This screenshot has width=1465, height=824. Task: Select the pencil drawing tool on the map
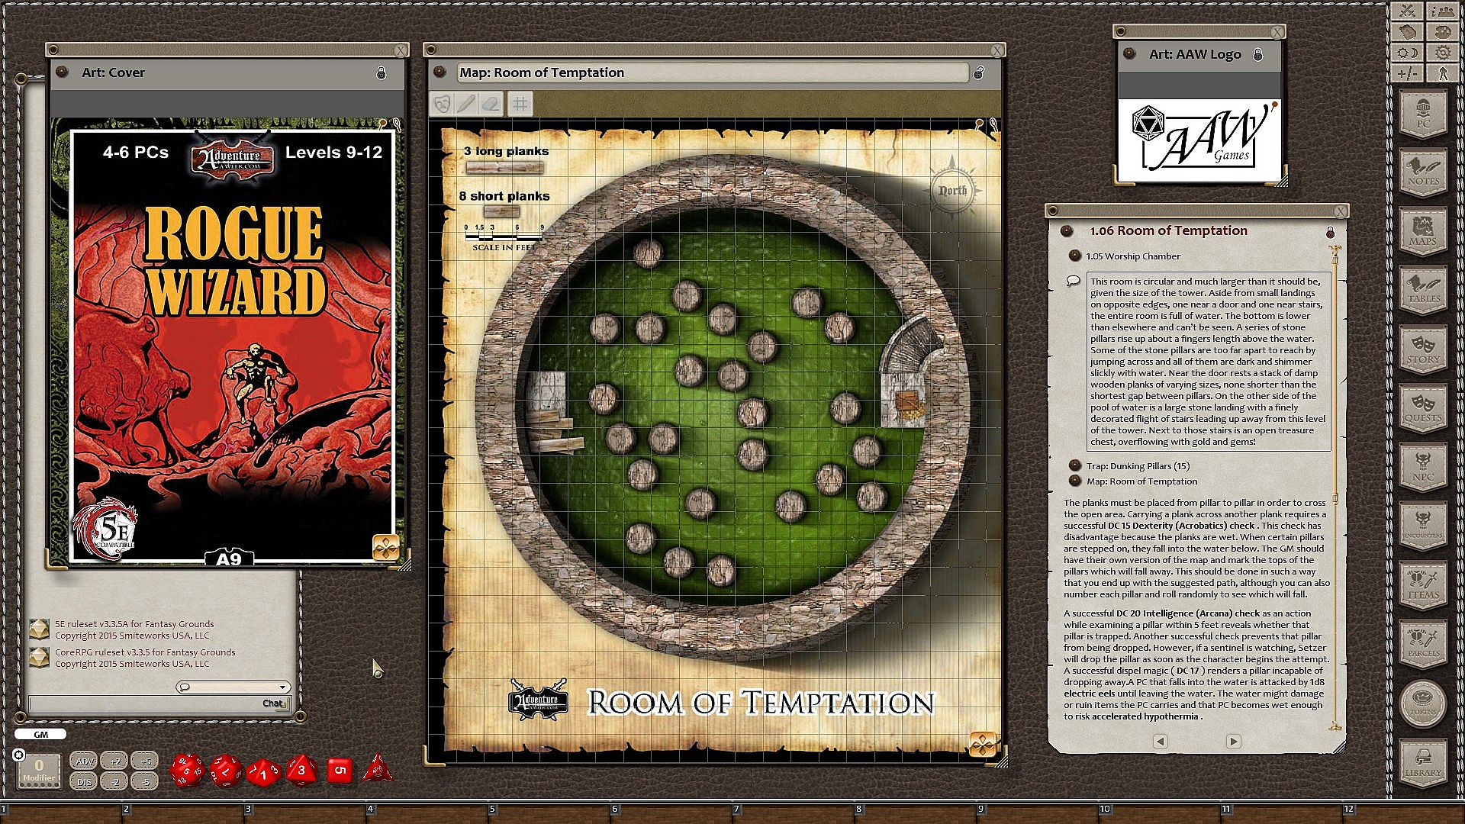click(466, 104)
